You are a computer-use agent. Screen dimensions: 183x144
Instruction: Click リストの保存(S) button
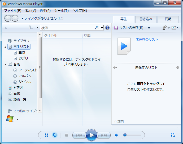click(x=129, y=28)
